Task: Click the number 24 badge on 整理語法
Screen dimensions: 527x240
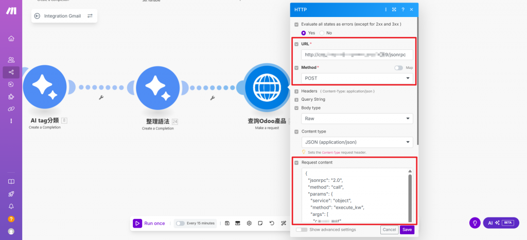Action: (175, 121)
